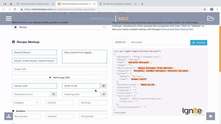Click the clock icon beside Preparation (min)
The height and width of the screenshot is (124, 221).
[x=54, y=94]
